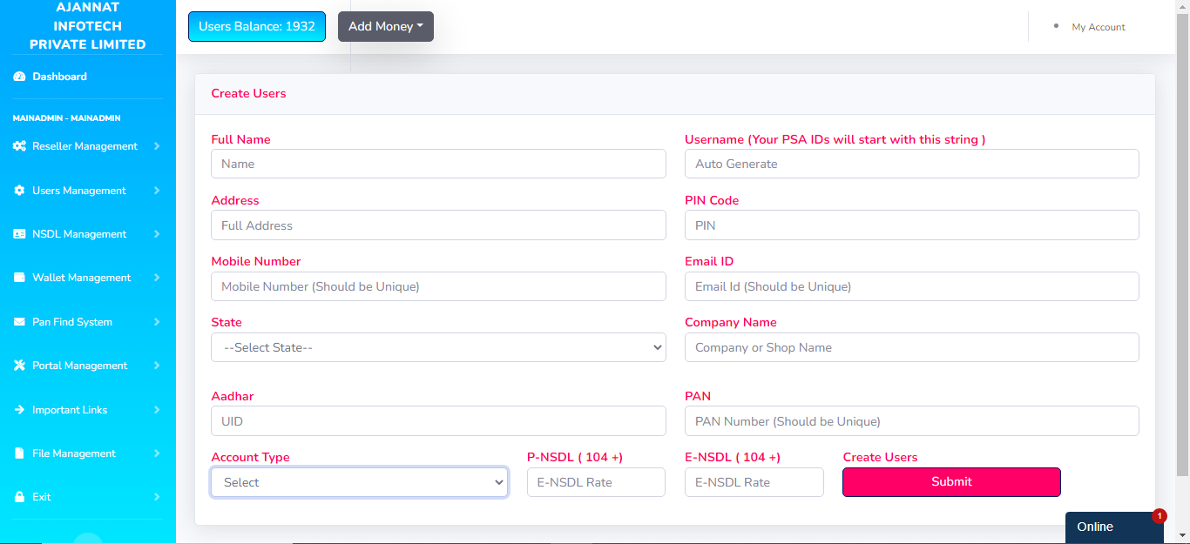The image size is (1190, 544).
Task: Expand Important Links chevron arrow
Action: pyautogui.click(x=157, y=410)
